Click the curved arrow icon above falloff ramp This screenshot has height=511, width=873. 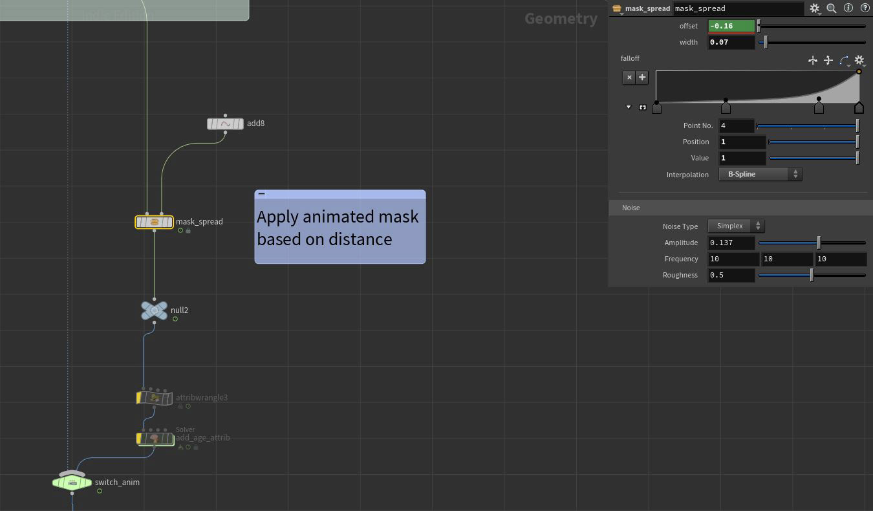pyautogui.click(x=843, y=59)
